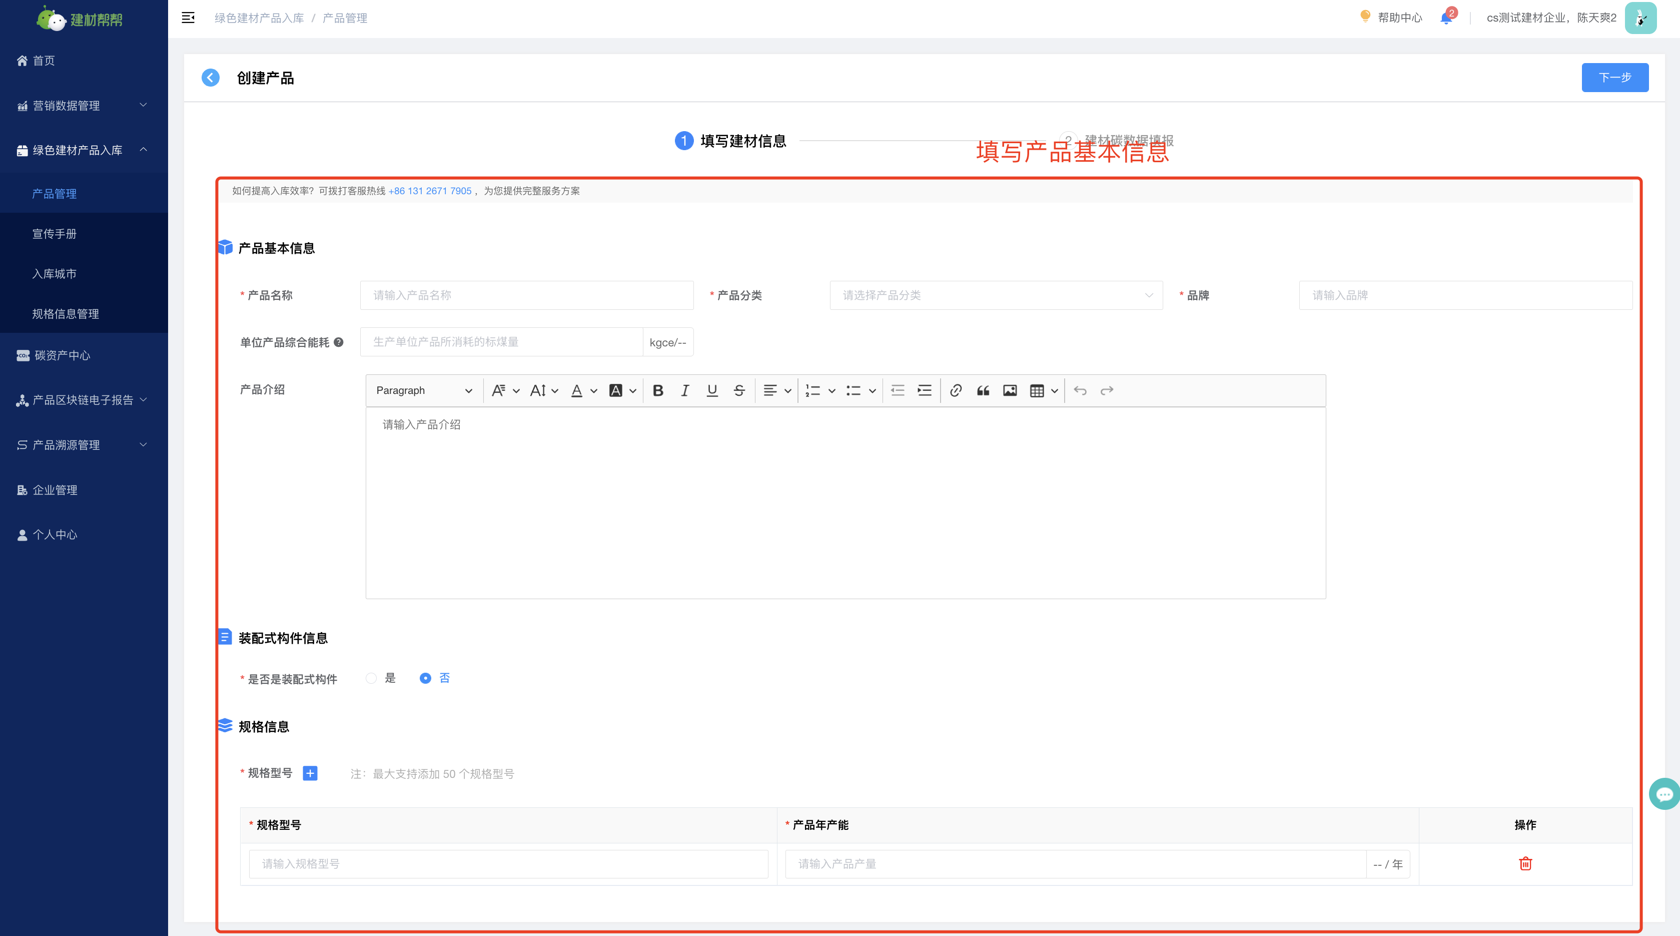
Task: Delete the spec row with trash icon
Action: click(1525, 863)
